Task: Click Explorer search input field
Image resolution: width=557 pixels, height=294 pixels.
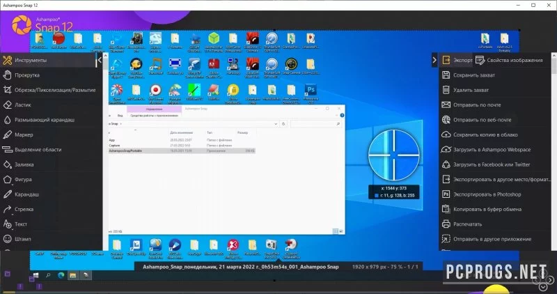Action: pyautogui.click(x=316, y=124)
